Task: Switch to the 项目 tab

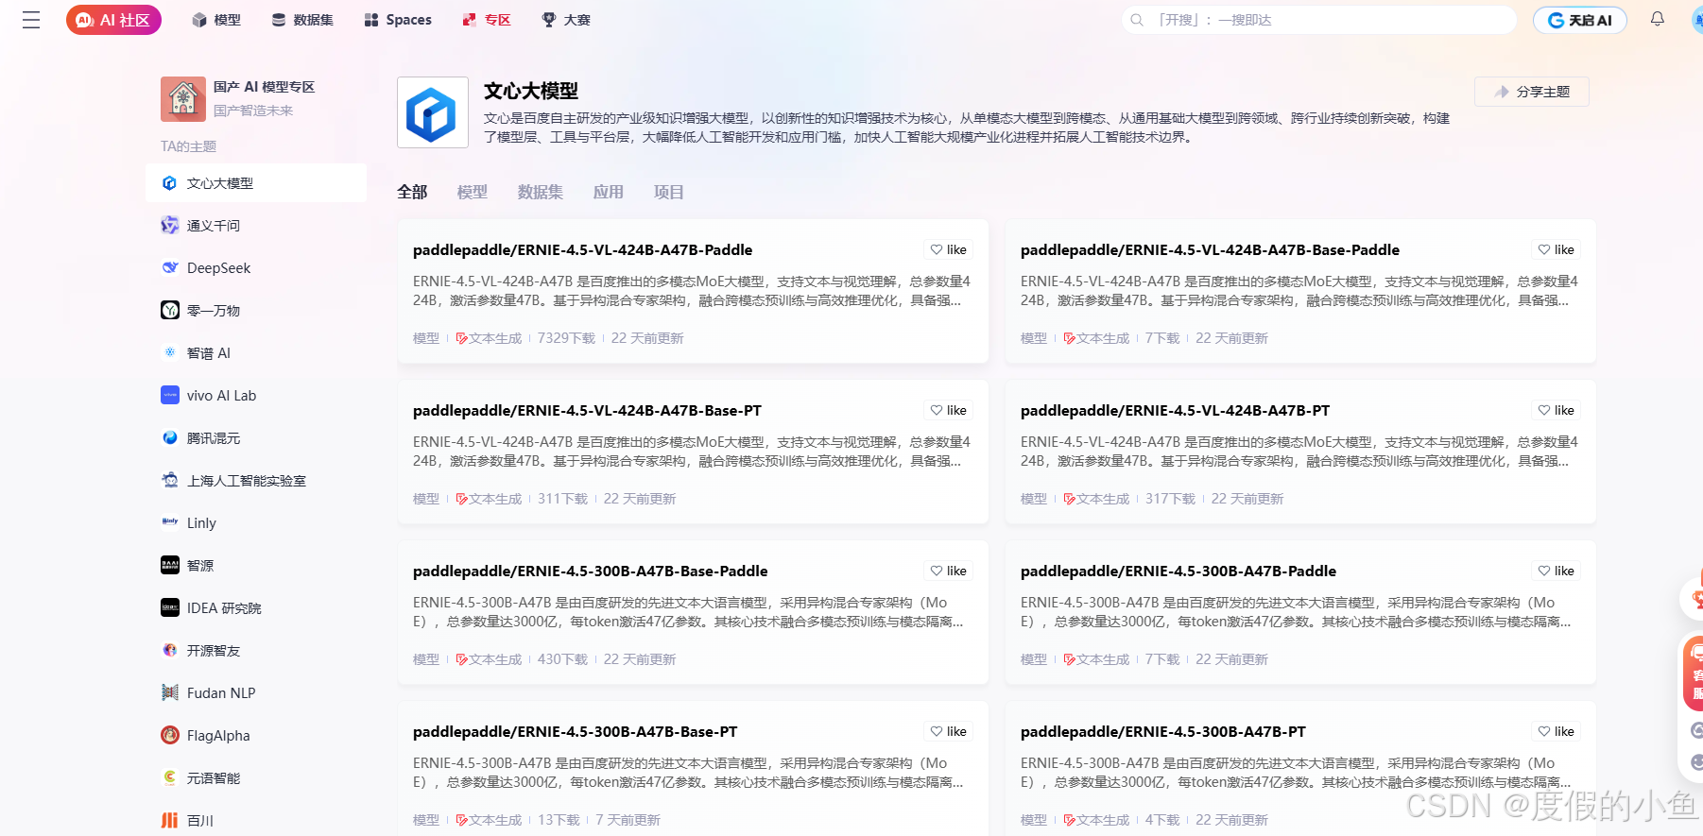Action: pyautogui.click(x=669, y=192)
